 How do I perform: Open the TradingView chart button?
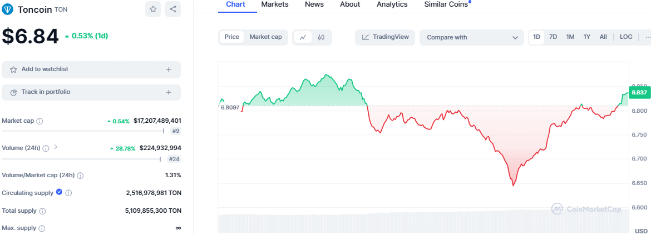coord(385,37)
